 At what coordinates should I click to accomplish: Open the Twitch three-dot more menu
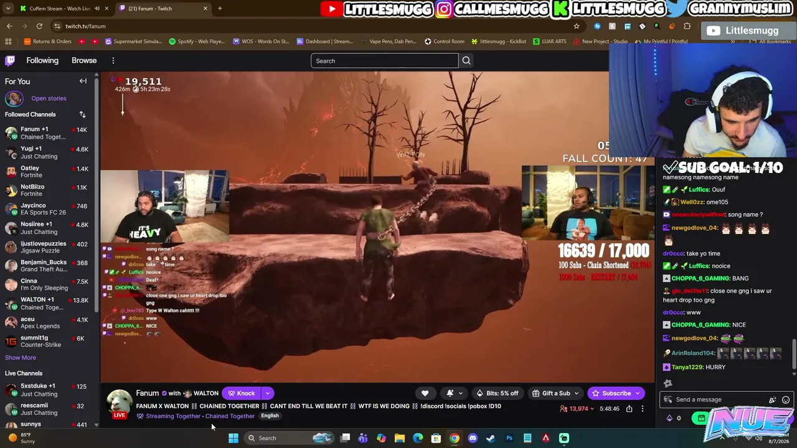(113, 60)
